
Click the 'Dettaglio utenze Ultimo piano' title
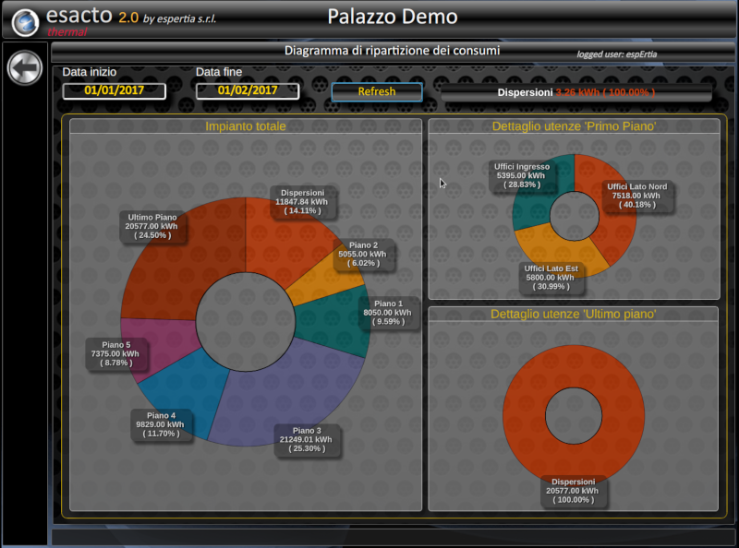(x=573, y=314)
